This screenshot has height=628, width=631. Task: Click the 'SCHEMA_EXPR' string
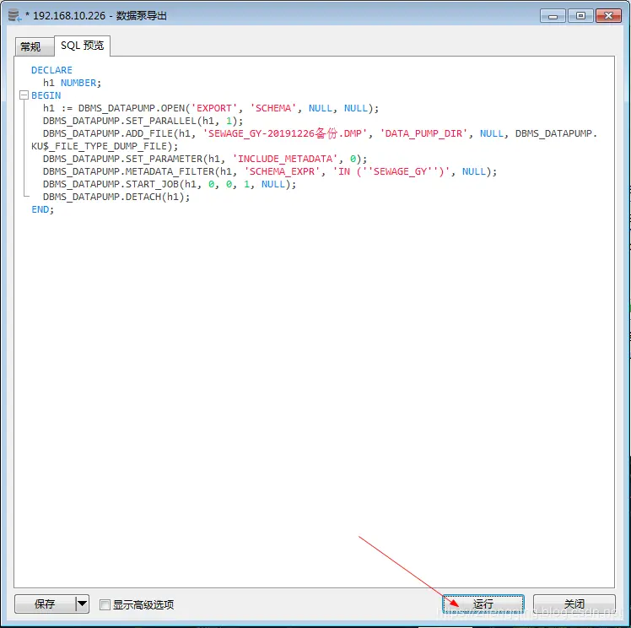282,171
